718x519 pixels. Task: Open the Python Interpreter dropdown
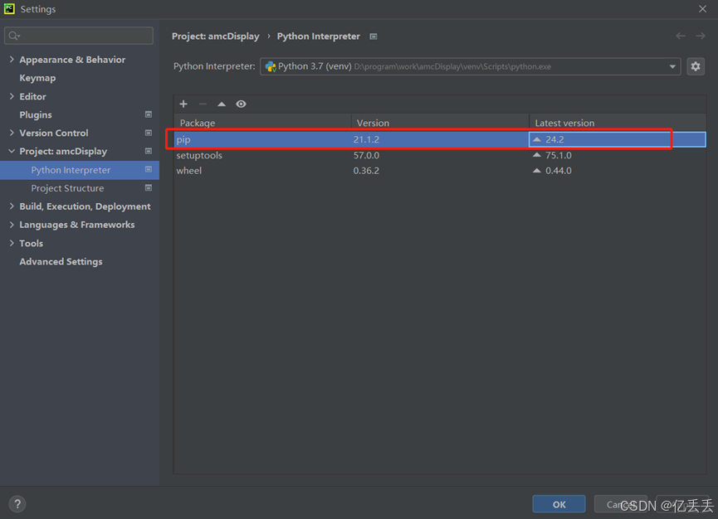[471, 66]
